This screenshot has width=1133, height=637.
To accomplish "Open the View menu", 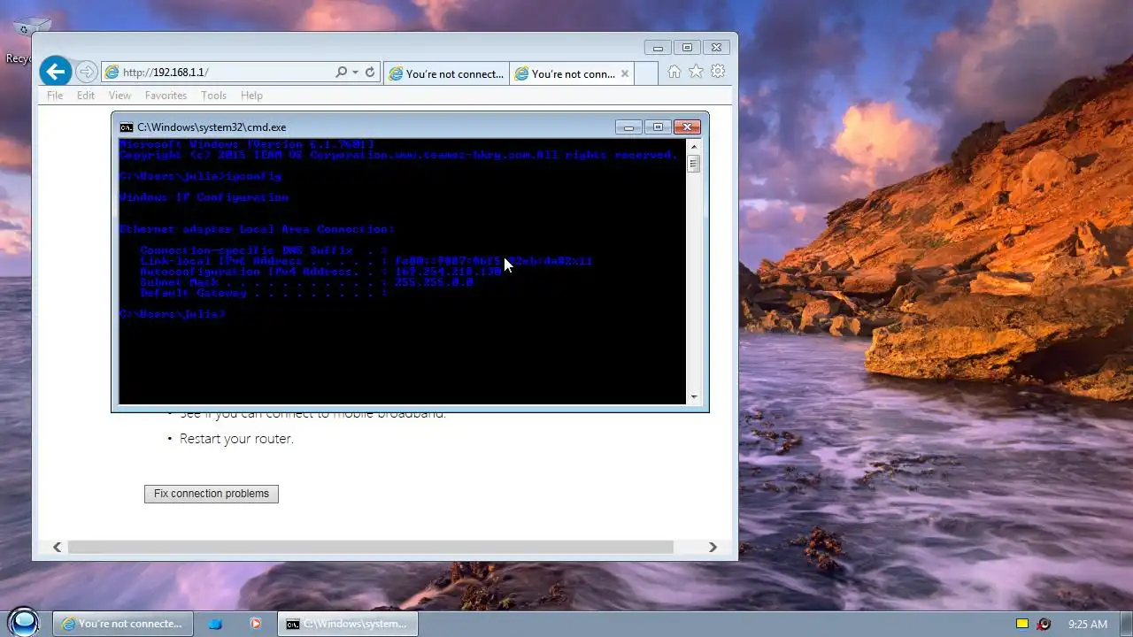I will pyautogui.click(x=119, y=96).
